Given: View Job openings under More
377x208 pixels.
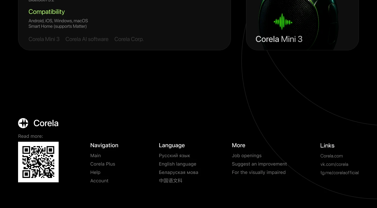Looking at the screenshot, I should pos(247,156).
